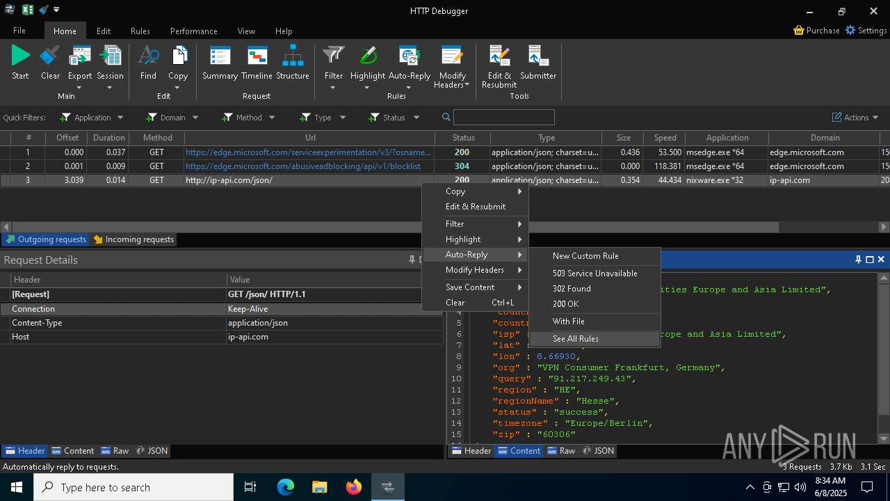Show the Timeline view
Screen dimensions: 890x501
coord(257,63)
